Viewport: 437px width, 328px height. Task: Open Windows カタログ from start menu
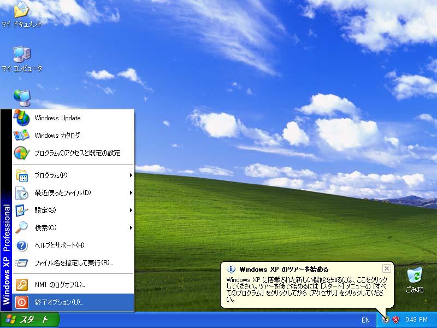(73, 136)
